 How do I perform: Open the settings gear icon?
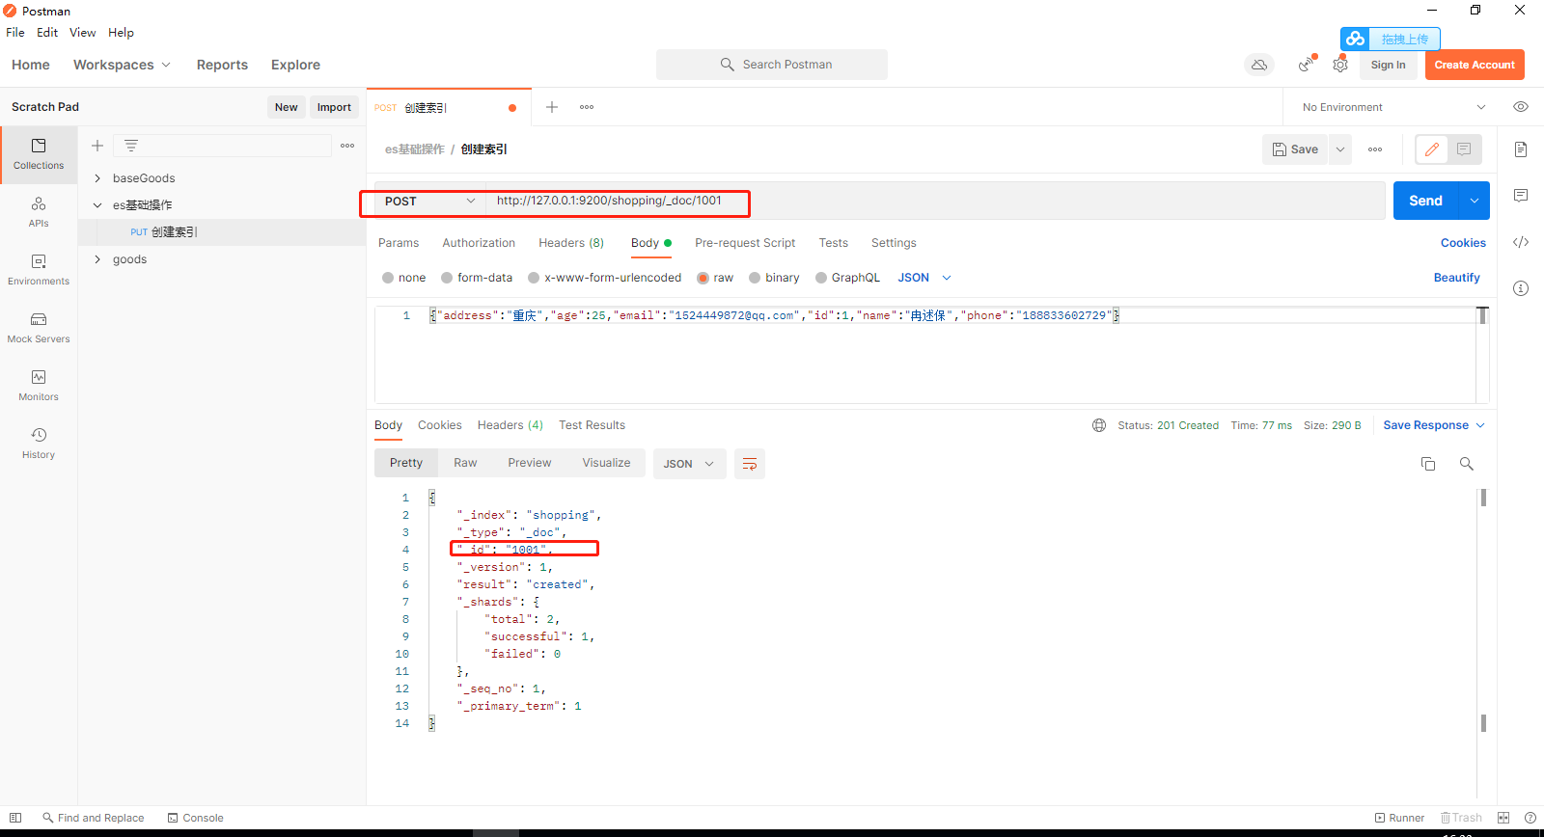(1340, 65)
